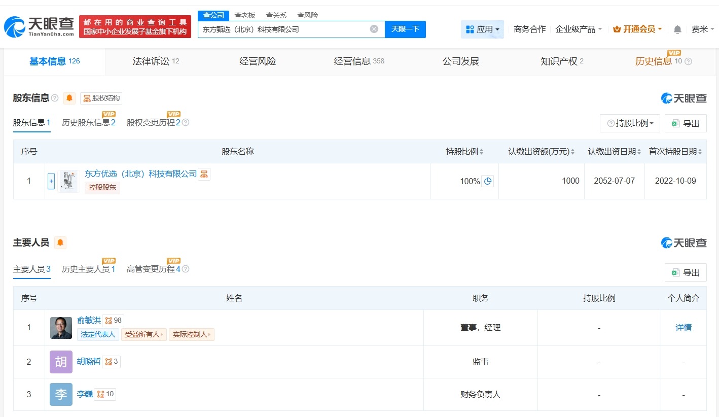Viewport: 719px width, 417px height.
Task: Click the Tianyancha logo
Action: (37, 26)
